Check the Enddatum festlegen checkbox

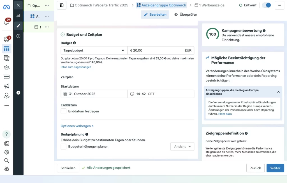64,111
